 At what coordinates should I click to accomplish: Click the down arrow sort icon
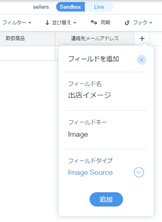47,23
